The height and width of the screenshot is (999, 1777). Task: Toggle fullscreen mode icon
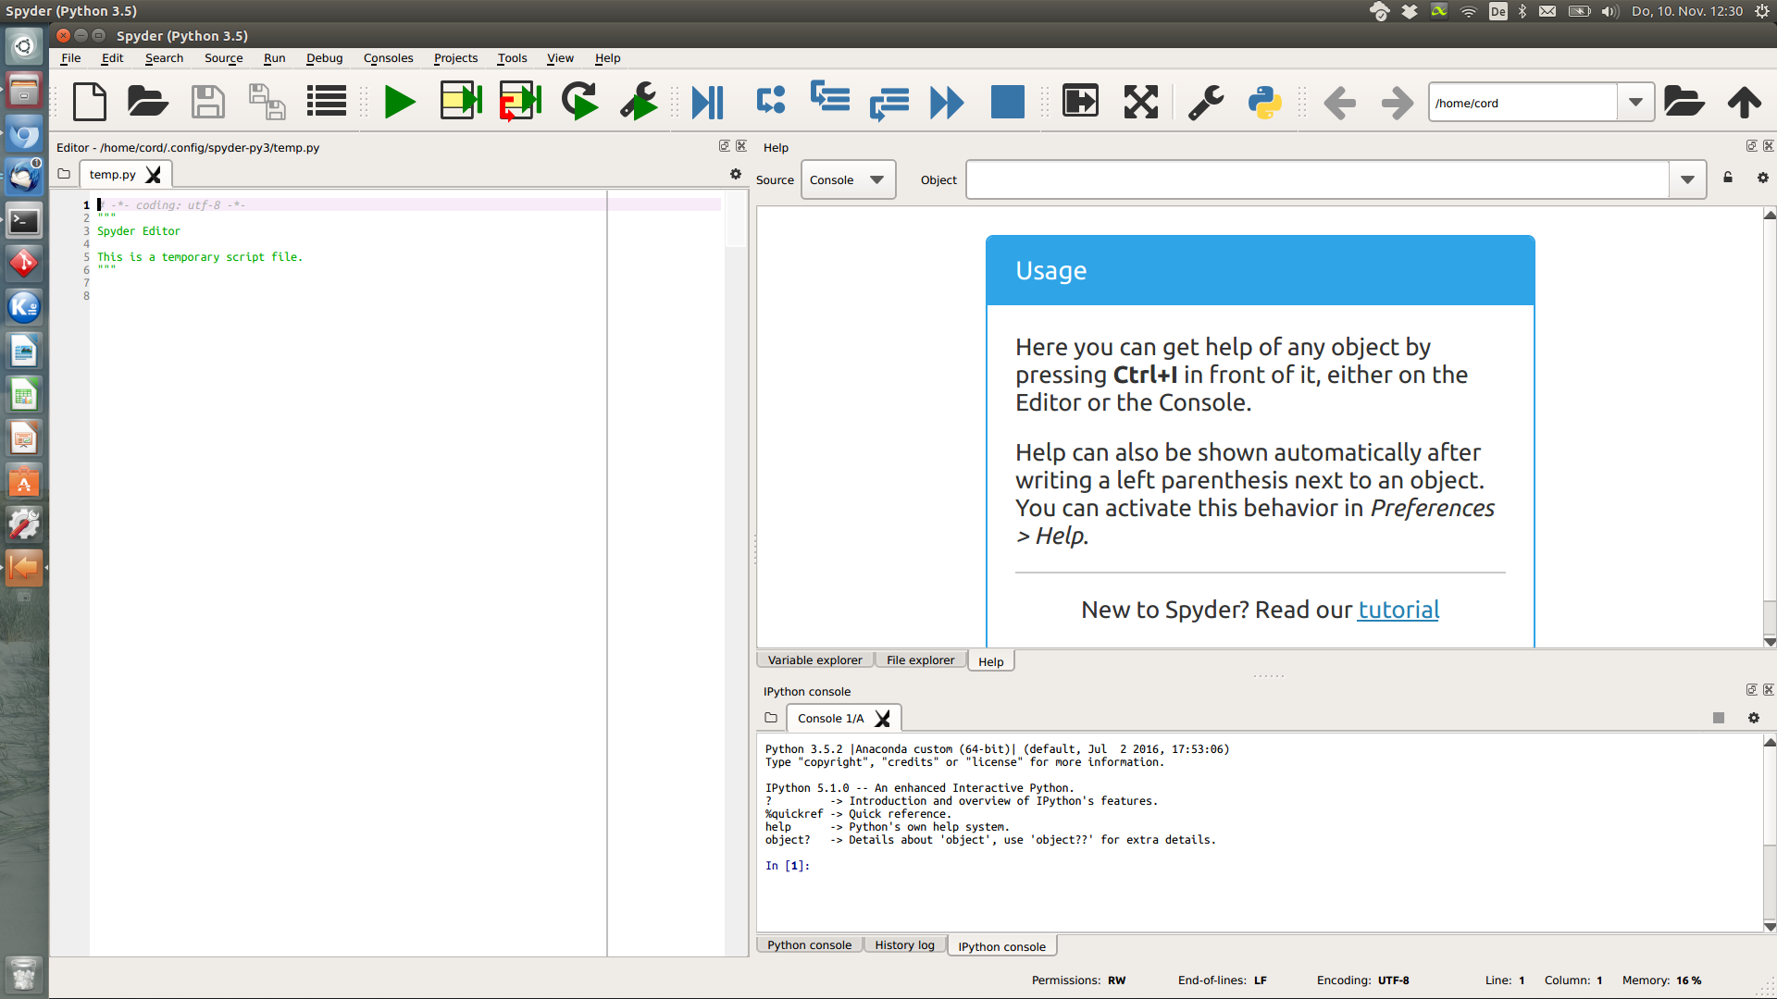[x=1140, y=102]
